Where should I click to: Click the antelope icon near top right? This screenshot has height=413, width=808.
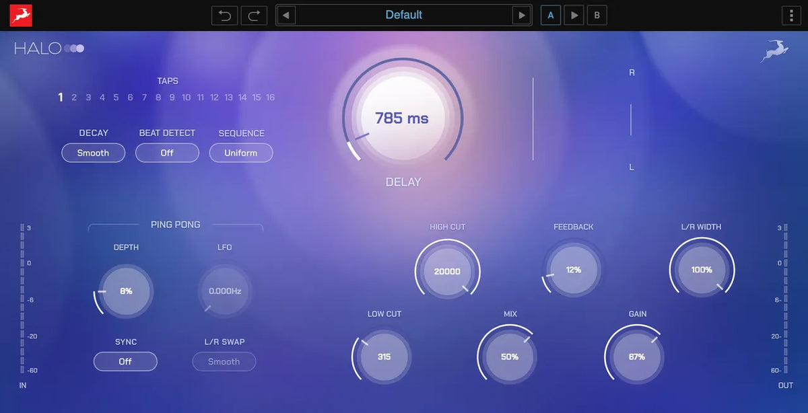point(774,50)
